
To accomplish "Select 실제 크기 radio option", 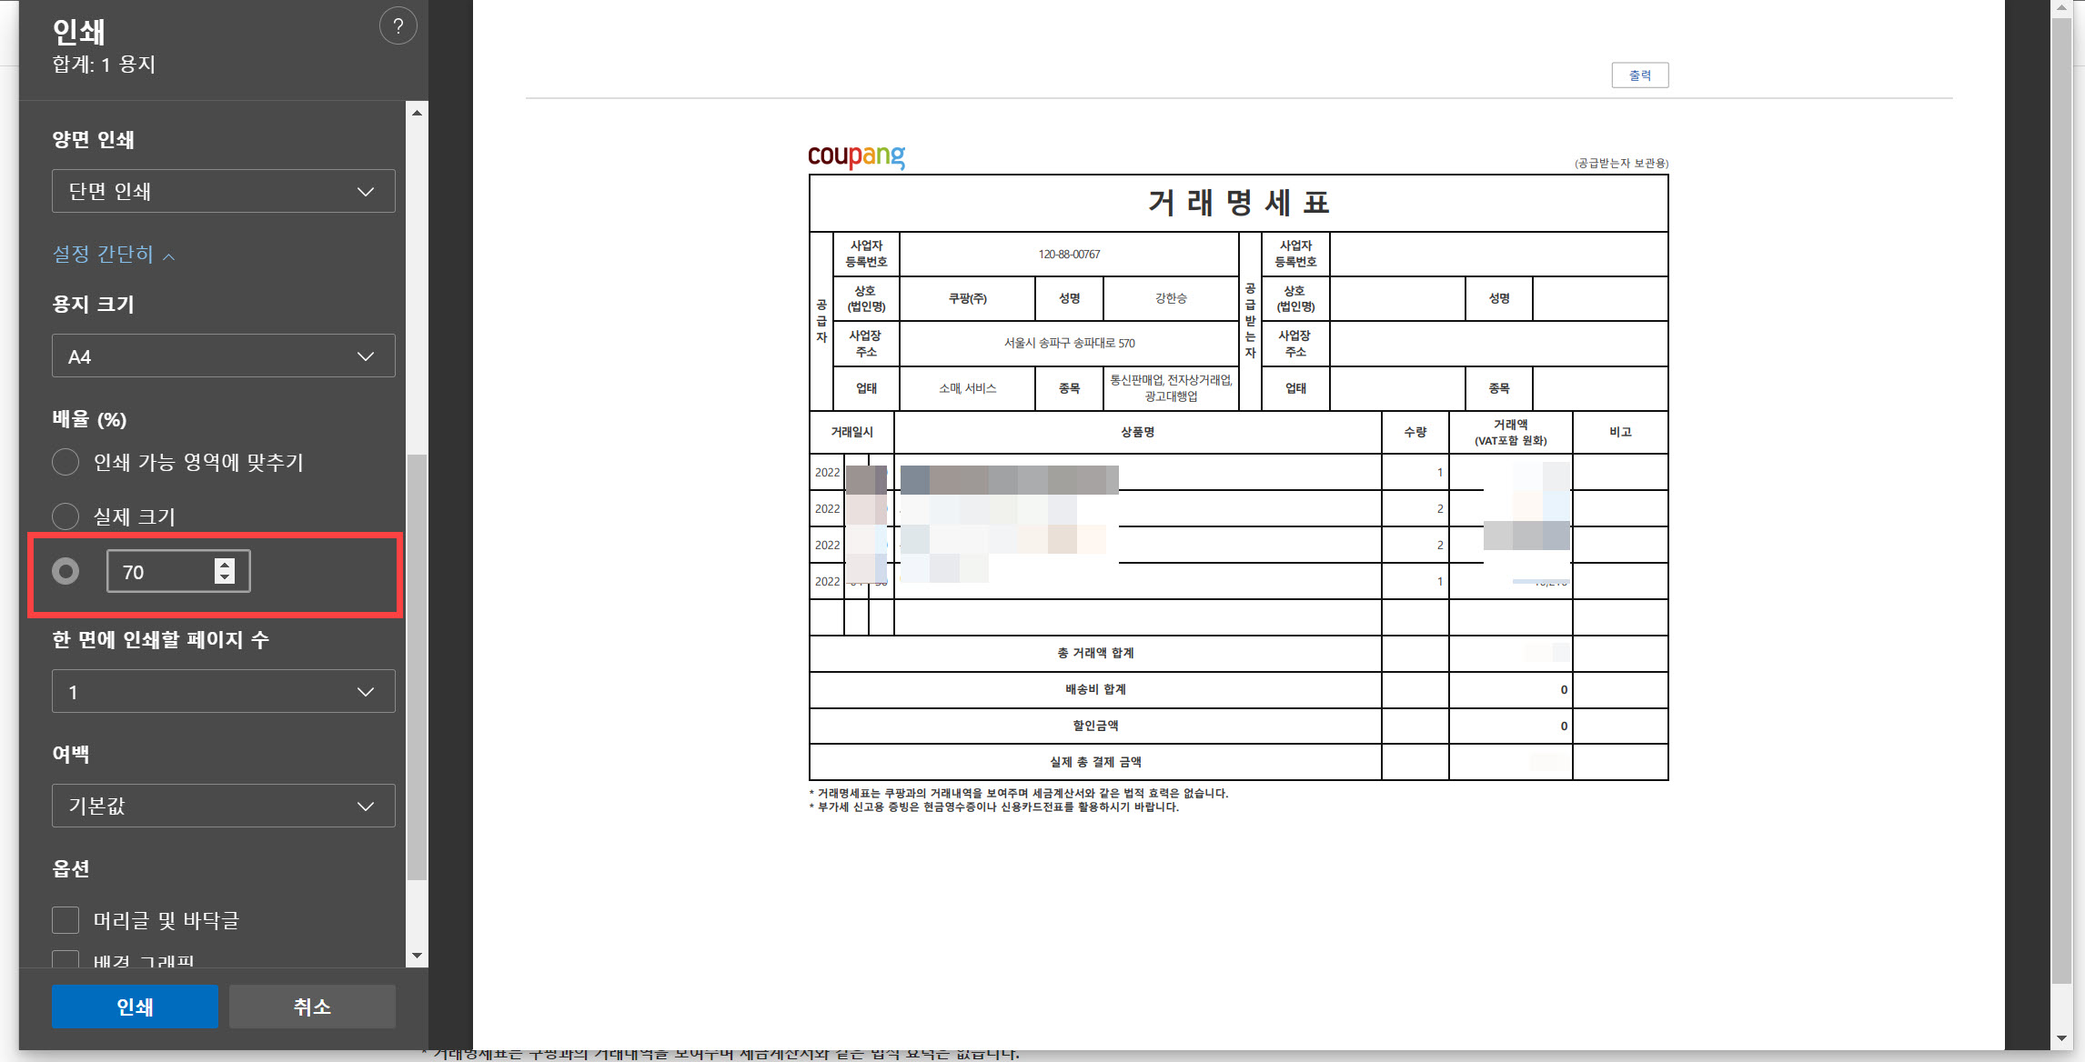I will [65, 516].
